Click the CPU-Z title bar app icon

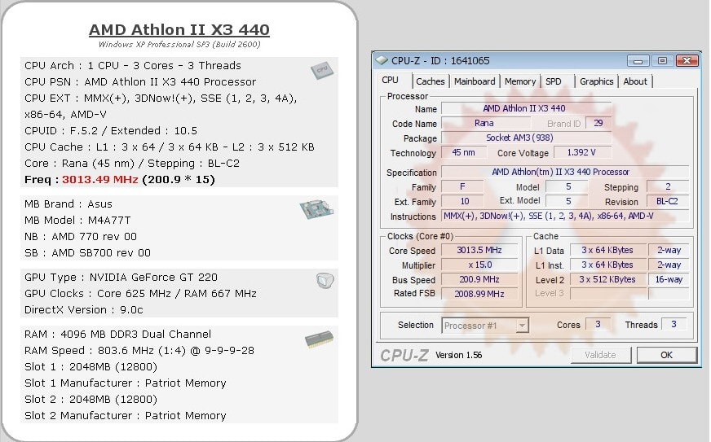coord(382,60)
